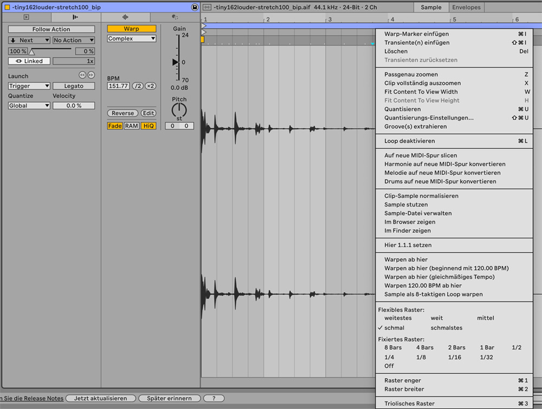Click the nudge forward arrow icon
This screenshot has width=542, height=409.
coord(91,75)
